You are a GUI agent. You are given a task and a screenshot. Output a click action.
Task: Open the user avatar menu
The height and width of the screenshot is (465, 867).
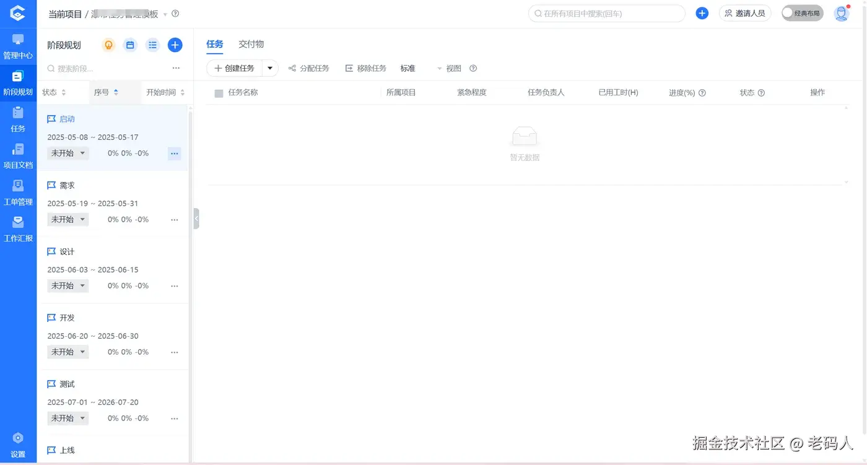coord(842,14)
